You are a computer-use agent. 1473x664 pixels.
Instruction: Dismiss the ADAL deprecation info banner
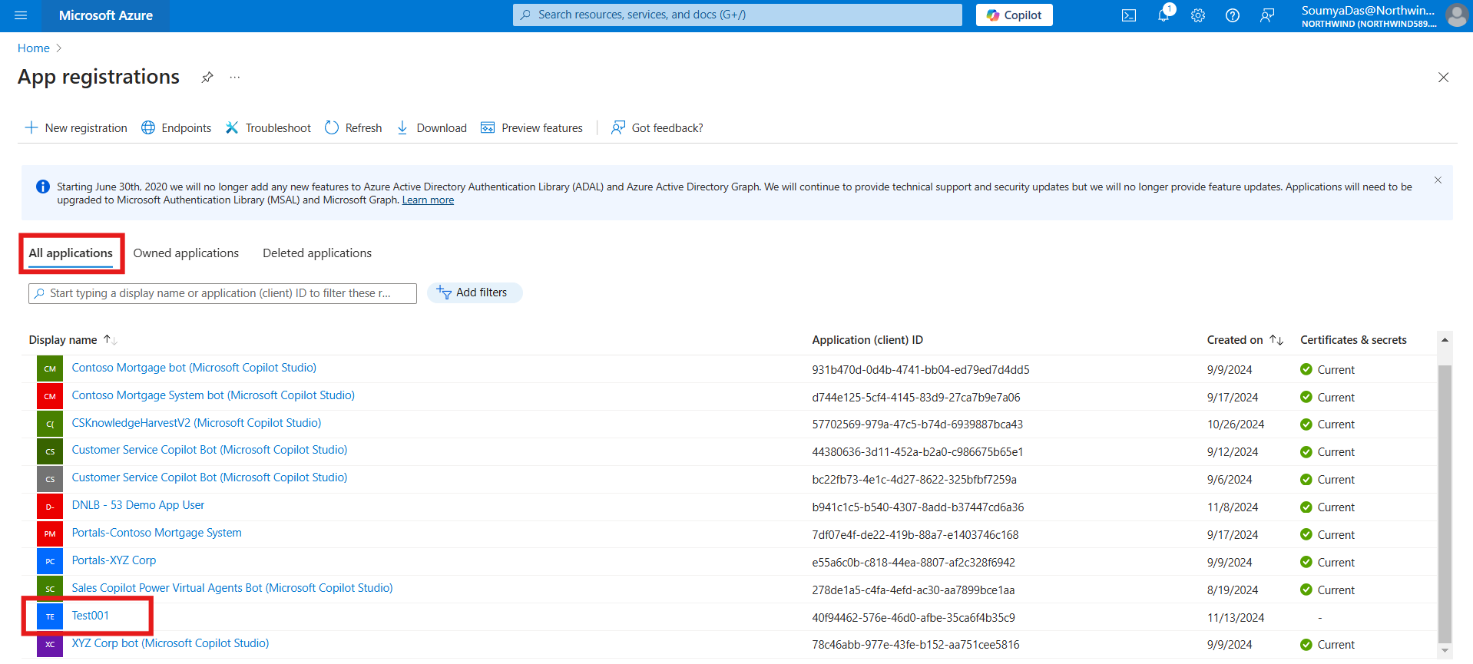click(x=1438, y=180)
